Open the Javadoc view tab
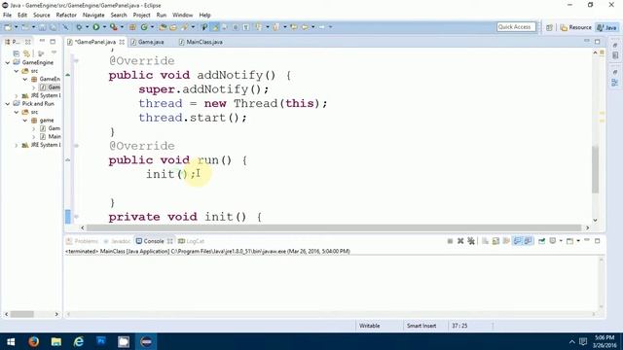 (x=117, y=241)
